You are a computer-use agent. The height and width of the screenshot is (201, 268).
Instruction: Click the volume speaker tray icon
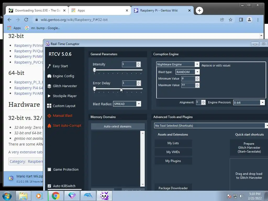click(x=242, y=196)
